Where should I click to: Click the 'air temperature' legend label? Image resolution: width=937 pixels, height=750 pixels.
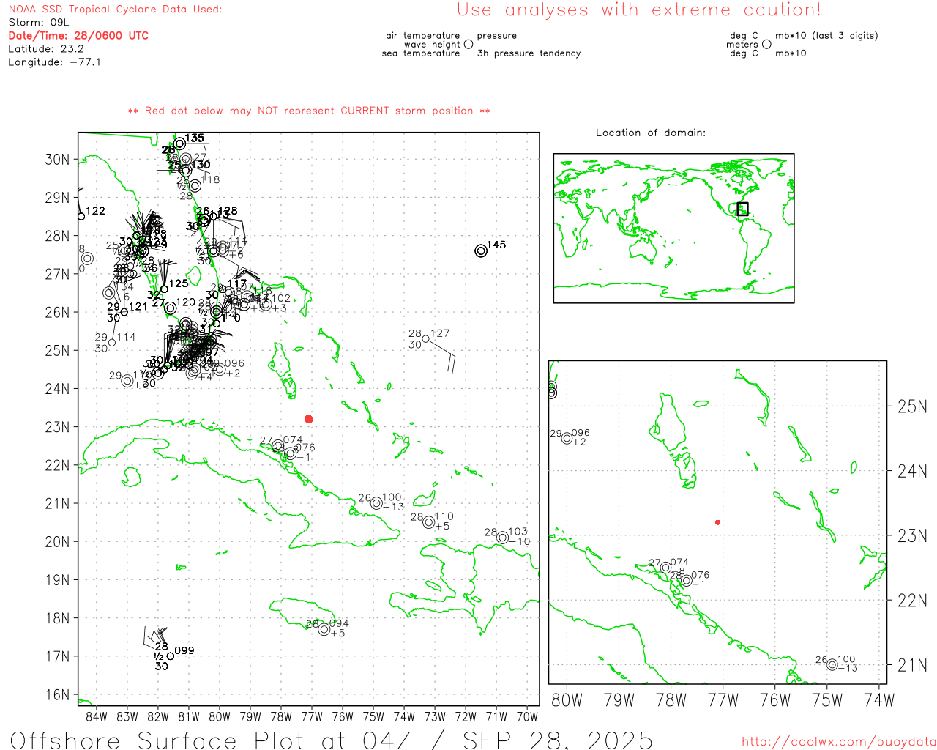[423, 36]
